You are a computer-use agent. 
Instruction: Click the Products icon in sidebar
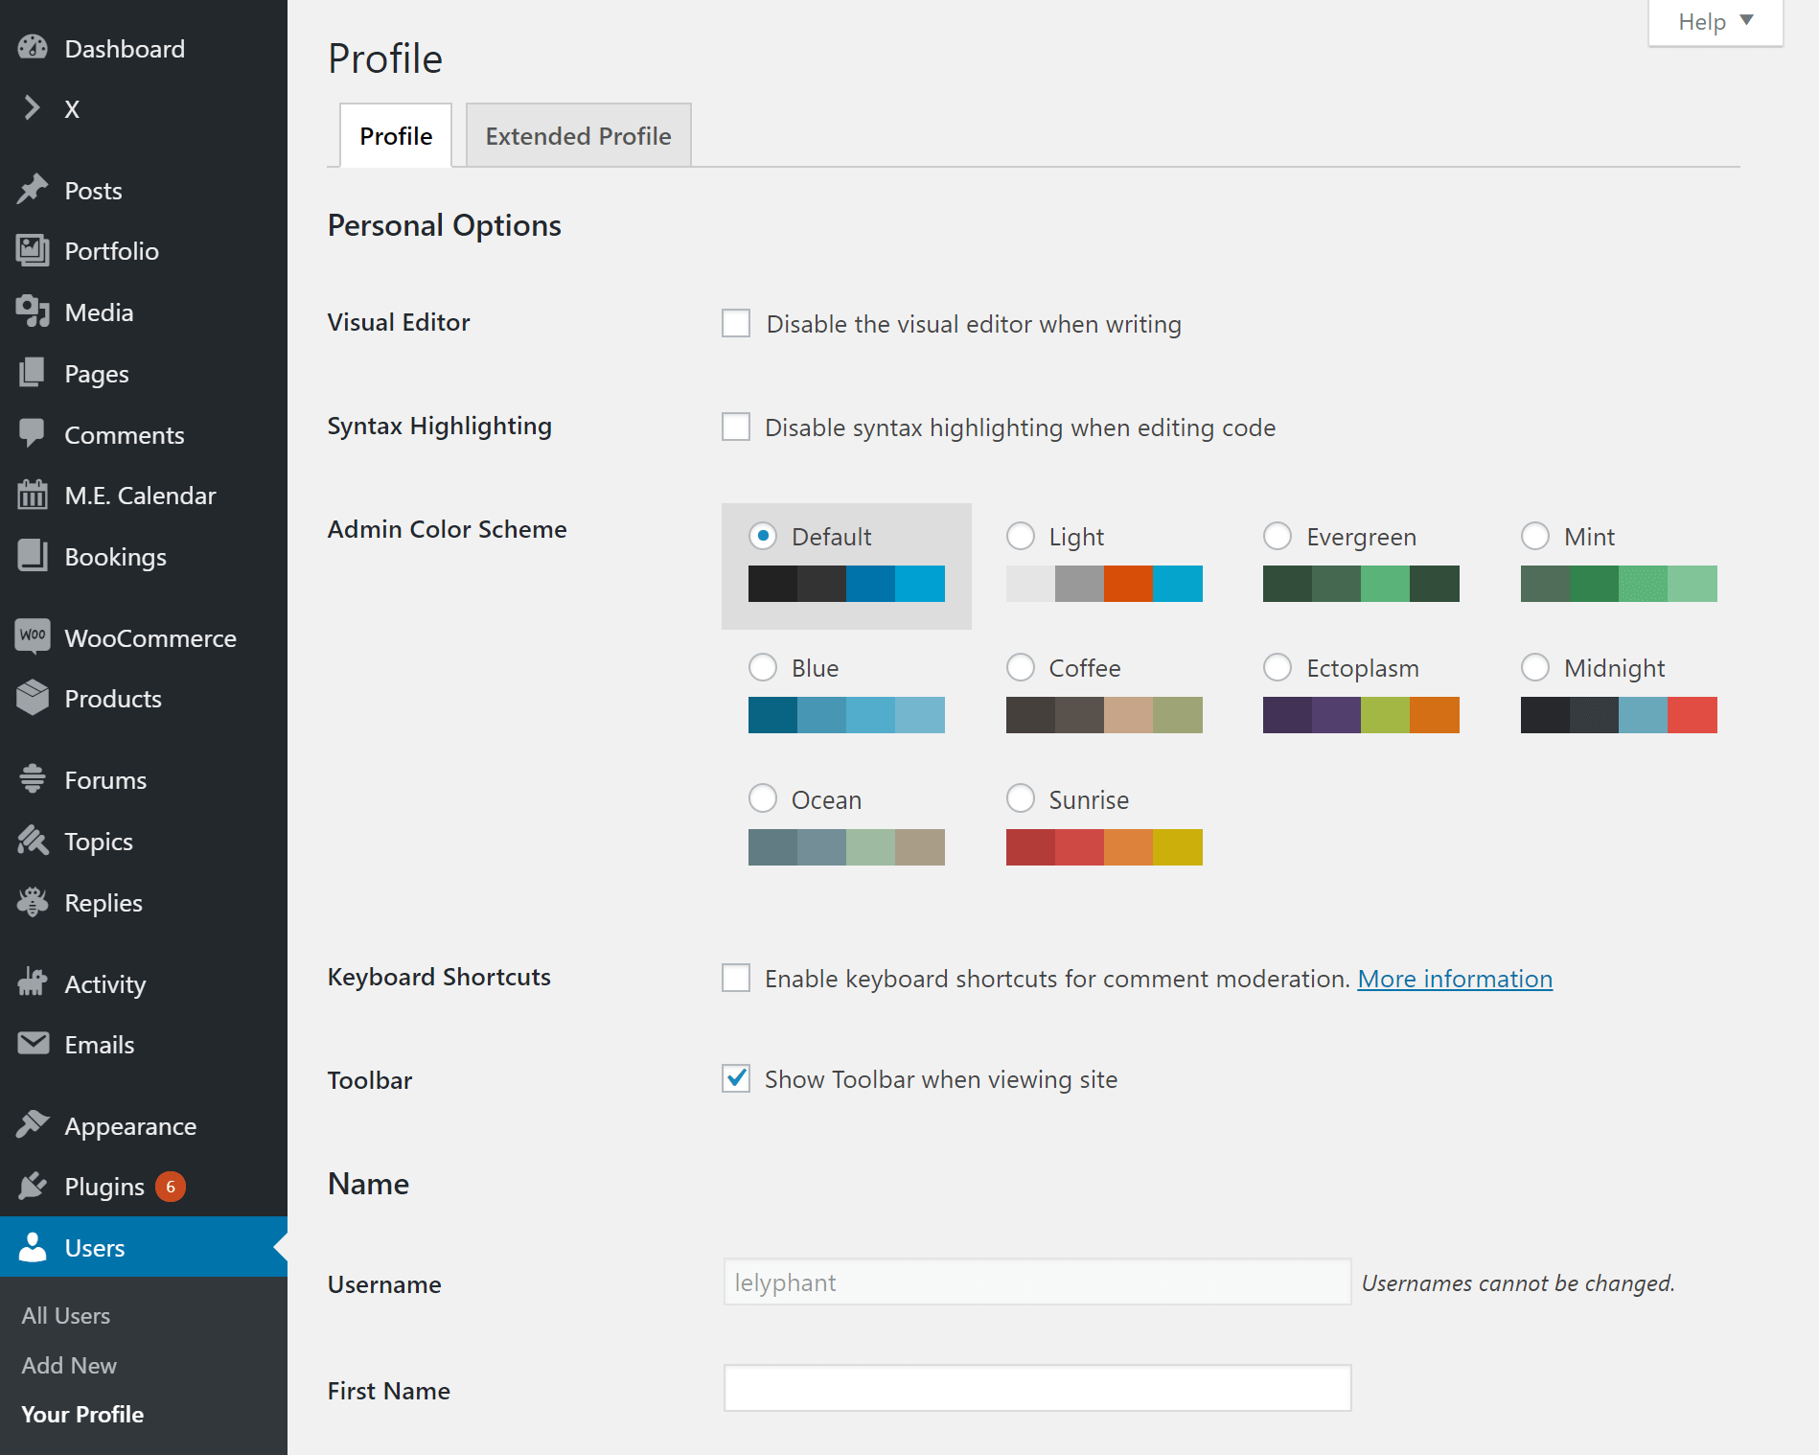point(33,699)
